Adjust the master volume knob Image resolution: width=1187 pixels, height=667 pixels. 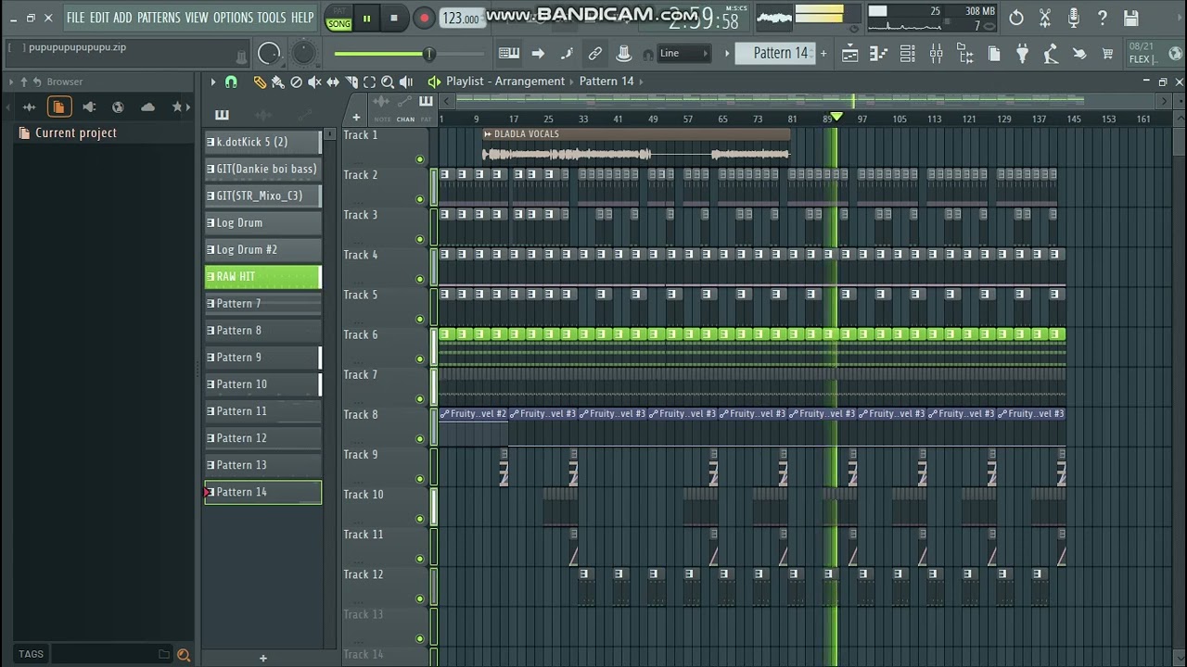pyautogui.click(x=269, y=54)
